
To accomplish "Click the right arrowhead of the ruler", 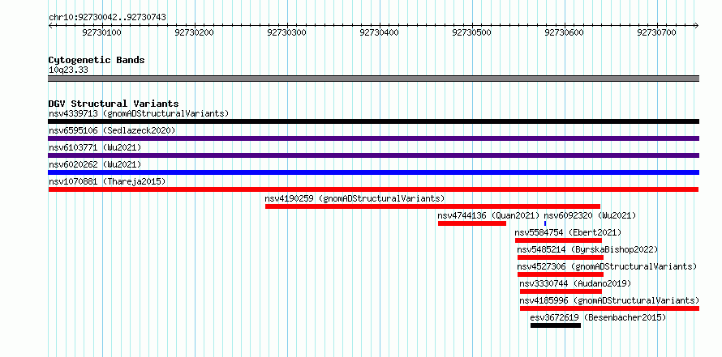I will click(697, 26).
